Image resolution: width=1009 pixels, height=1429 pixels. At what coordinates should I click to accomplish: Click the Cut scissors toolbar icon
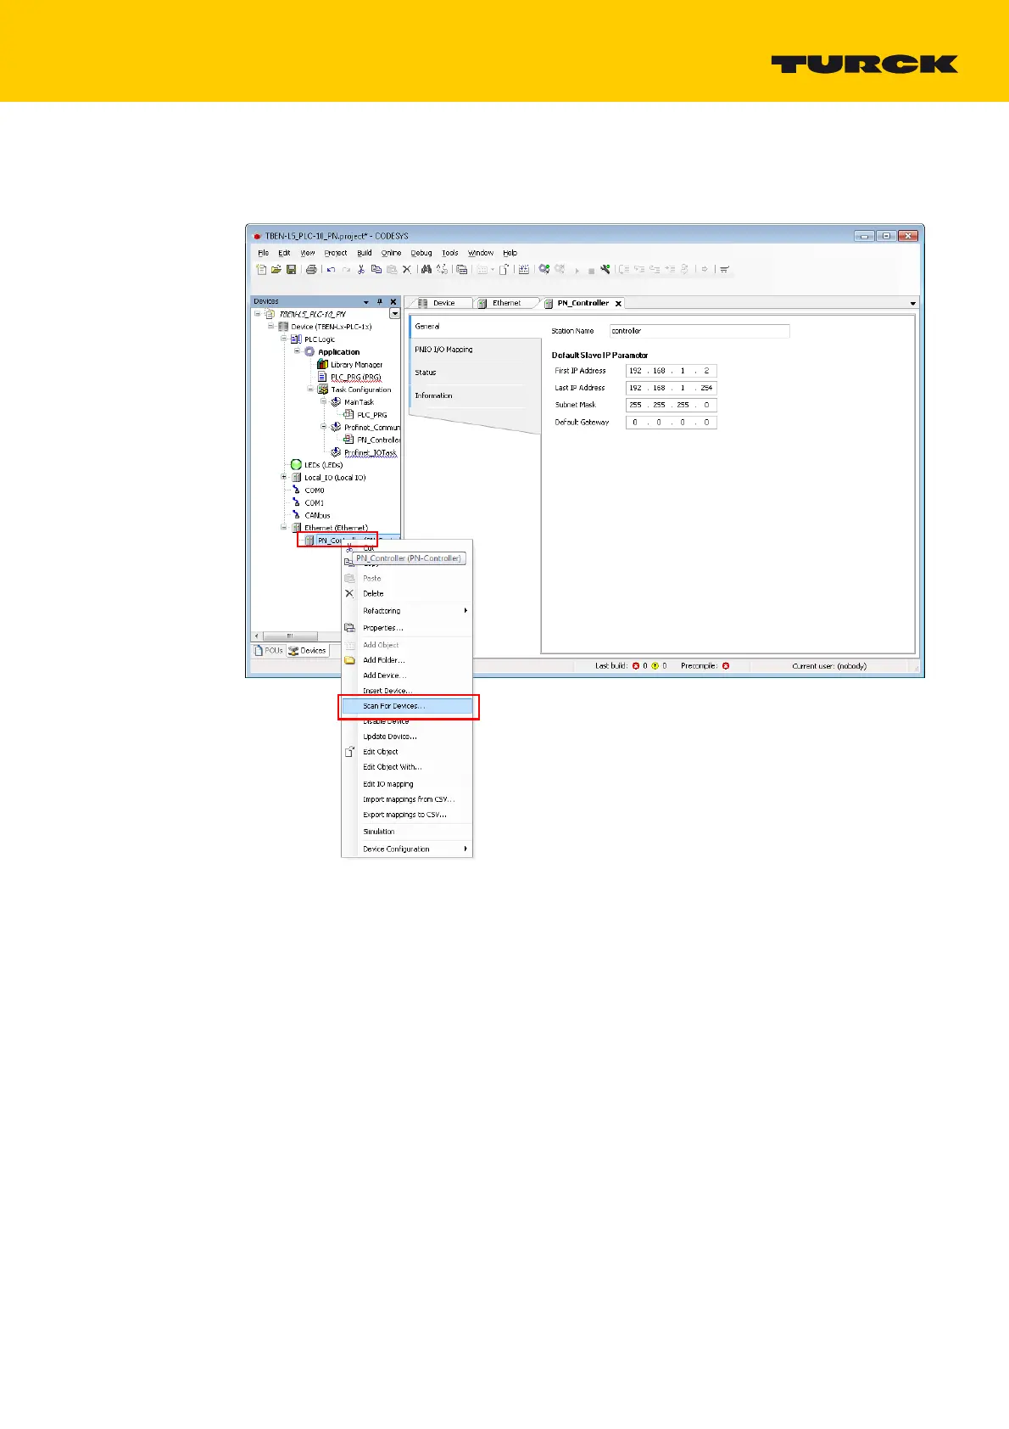[x=361, y=270]
